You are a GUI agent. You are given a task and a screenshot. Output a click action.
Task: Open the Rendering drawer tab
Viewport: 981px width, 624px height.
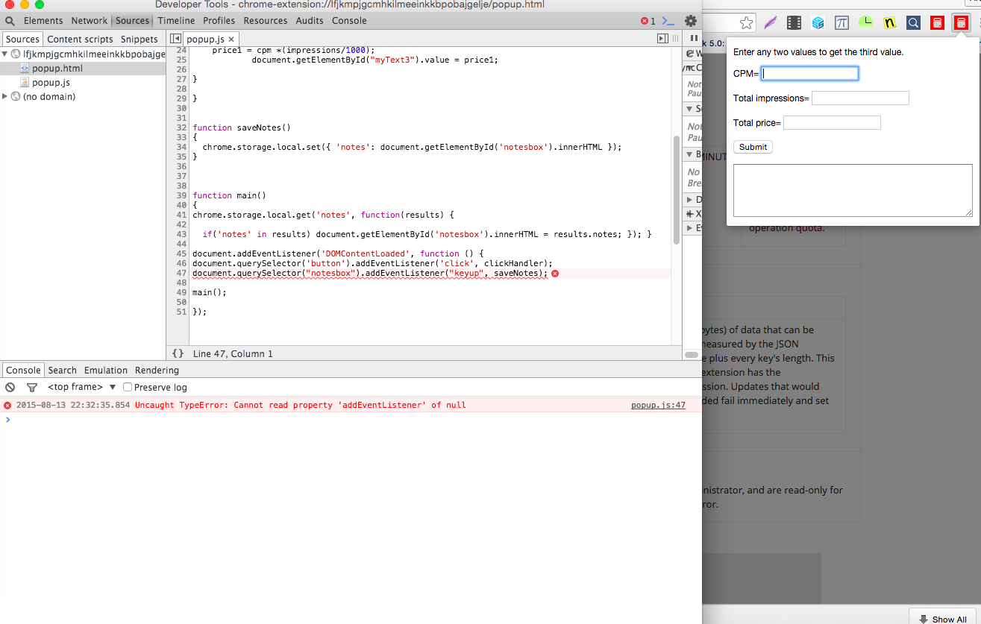[157, 370]
